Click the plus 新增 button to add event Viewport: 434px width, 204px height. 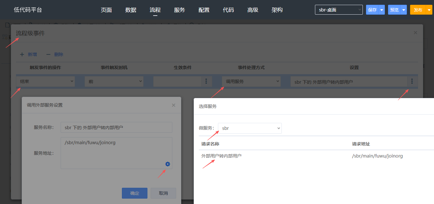pos(28,54)
